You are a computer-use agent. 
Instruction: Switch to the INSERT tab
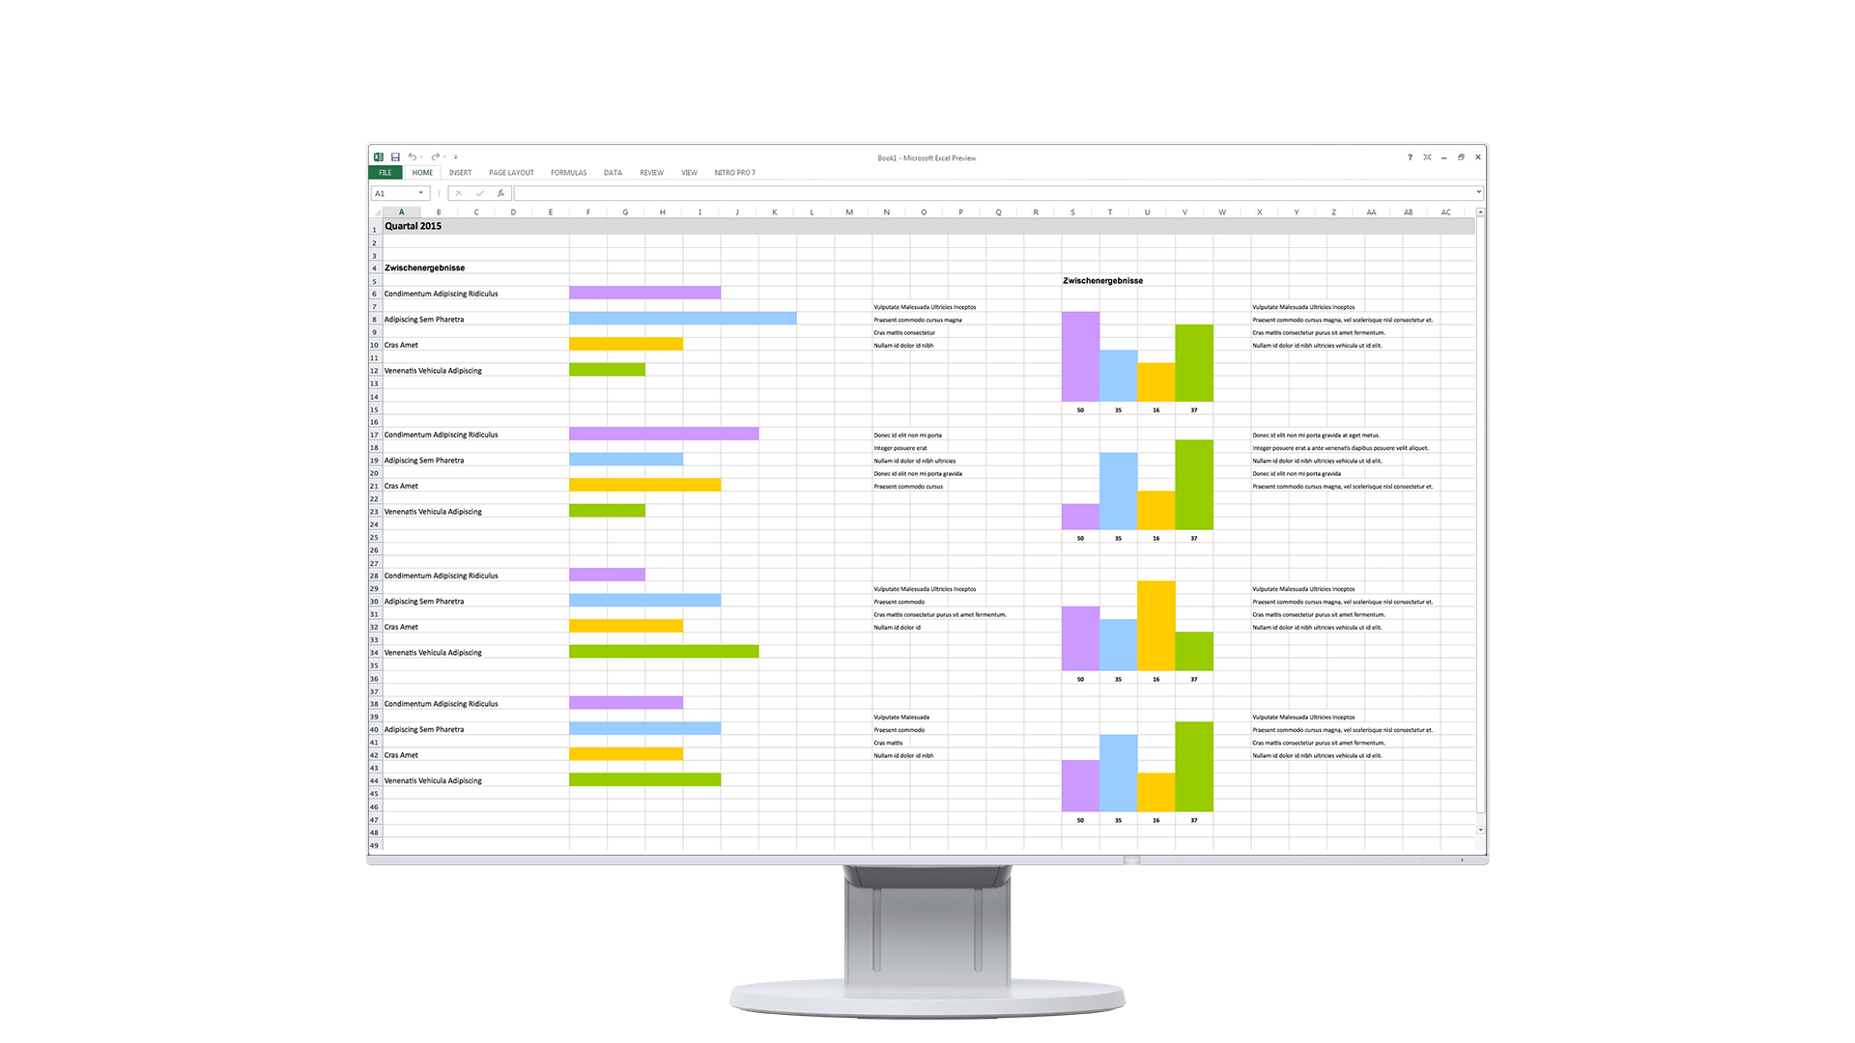pos(460,173)
